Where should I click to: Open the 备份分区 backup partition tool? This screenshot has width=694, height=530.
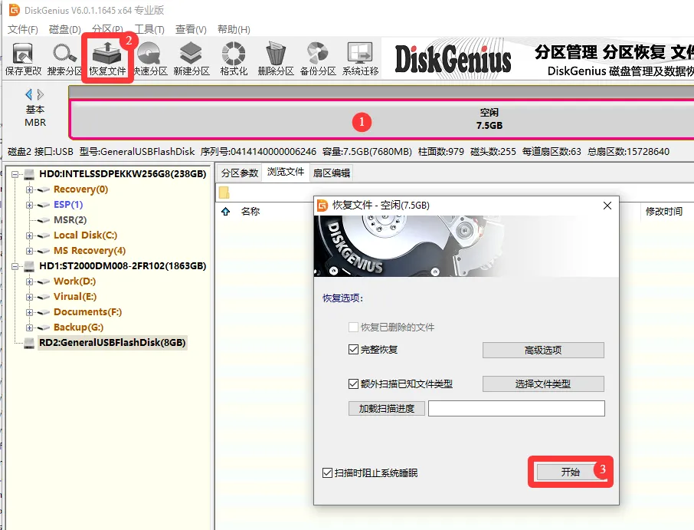pos(318,59)
